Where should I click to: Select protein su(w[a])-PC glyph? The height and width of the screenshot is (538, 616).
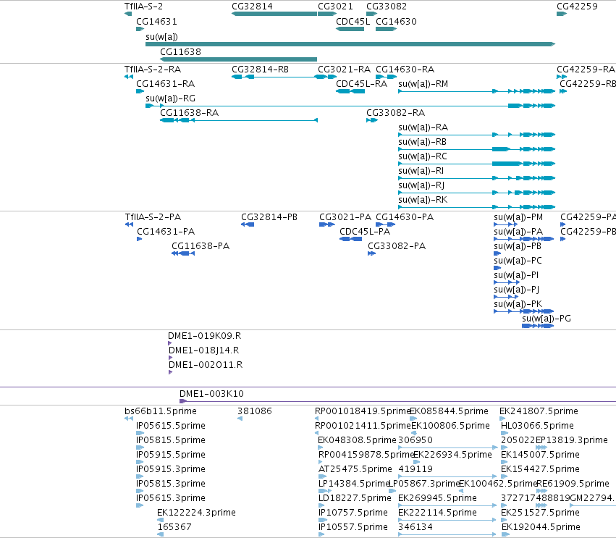pos(497,268)
